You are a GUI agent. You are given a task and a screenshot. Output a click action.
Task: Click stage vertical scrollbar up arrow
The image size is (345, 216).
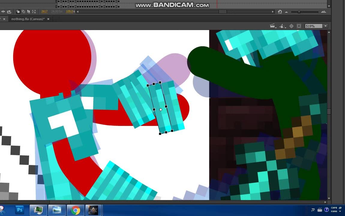329,32
